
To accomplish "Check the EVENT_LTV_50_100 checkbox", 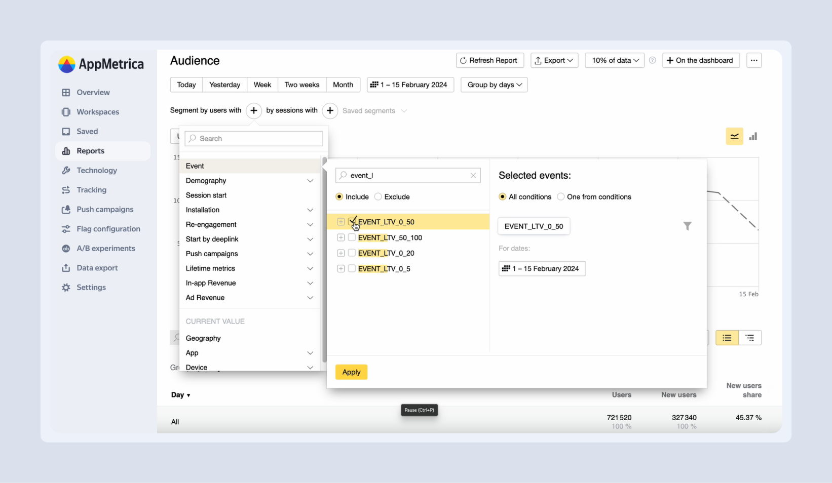I will pos(352,237).
